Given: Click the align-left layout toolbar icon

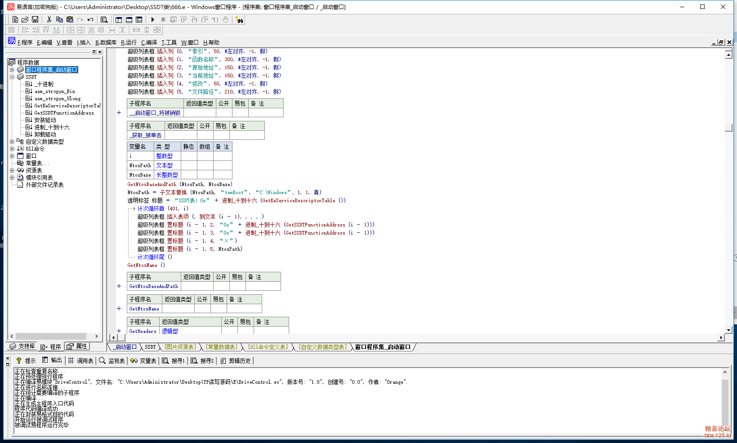Looking at the screenshot, I should [x=25, y=30].
